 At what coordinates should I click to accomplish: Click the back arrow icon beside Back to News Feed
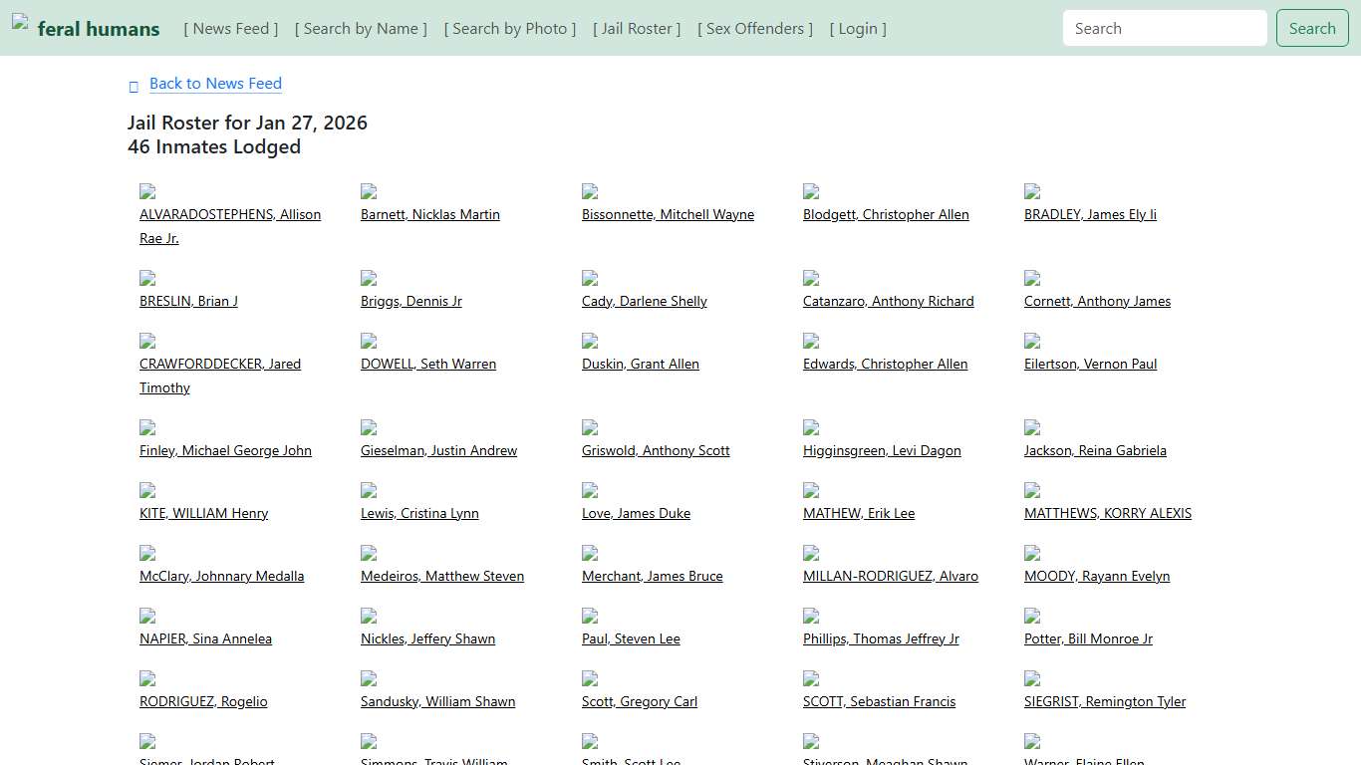pyautogui.click(x=134, y=87)
